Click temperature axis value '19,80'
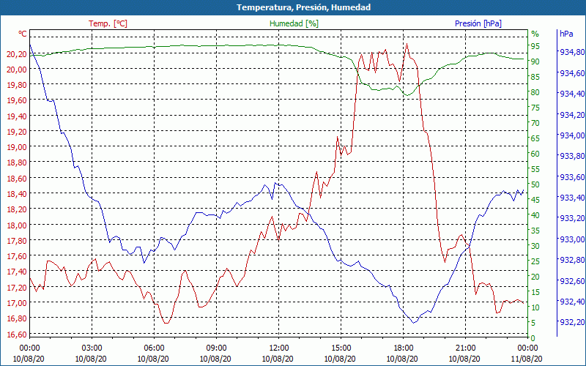586x366 pixels. pyautogui.click(x=17, y=86)
